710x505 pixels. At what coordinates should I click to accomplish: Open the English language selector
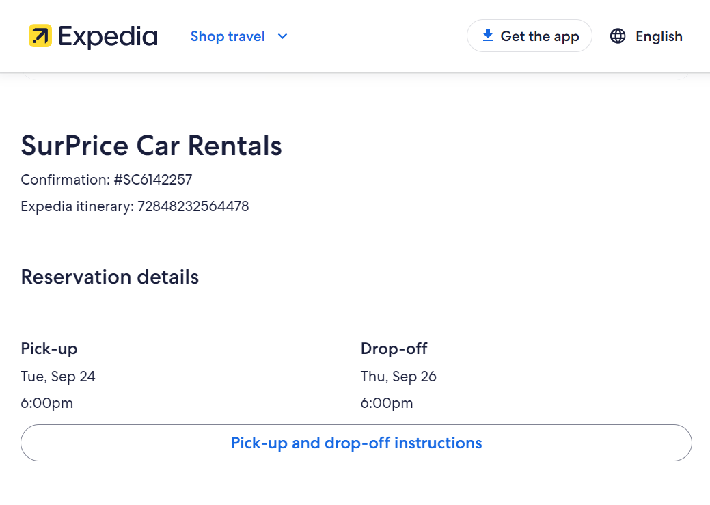point(659,36)
